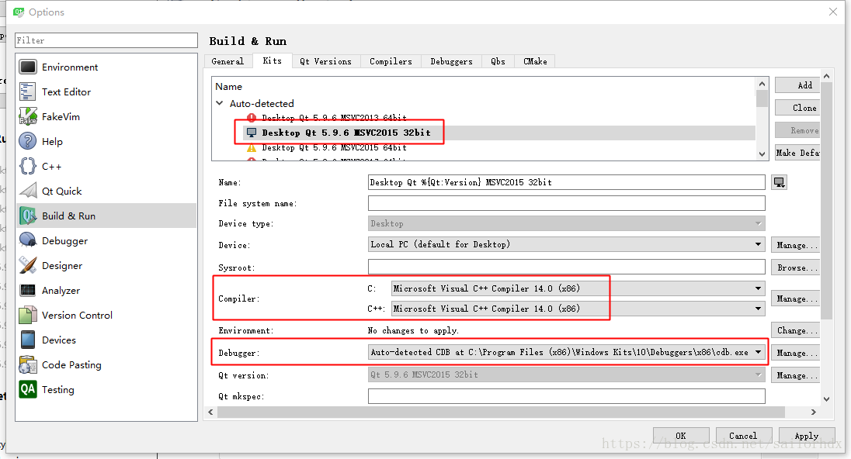
Task: Select Desktop Qt 5.9.6 MSVC2013 64bit kit
Action: pyautogui.click(x=334, y=118)
